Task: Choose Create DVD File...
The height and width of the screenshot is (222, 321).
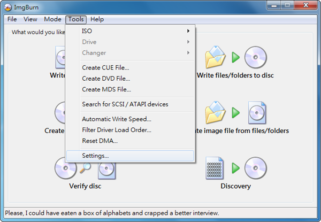Action: (x=130, y=78)
